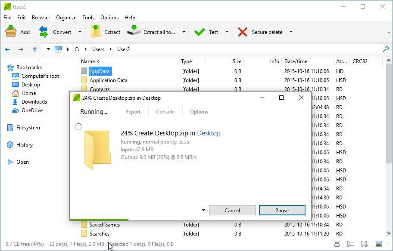Click the Extract all to drive icon
Image resolution: width=393 pixels, height=251 pixels.
tap(134, 31)
